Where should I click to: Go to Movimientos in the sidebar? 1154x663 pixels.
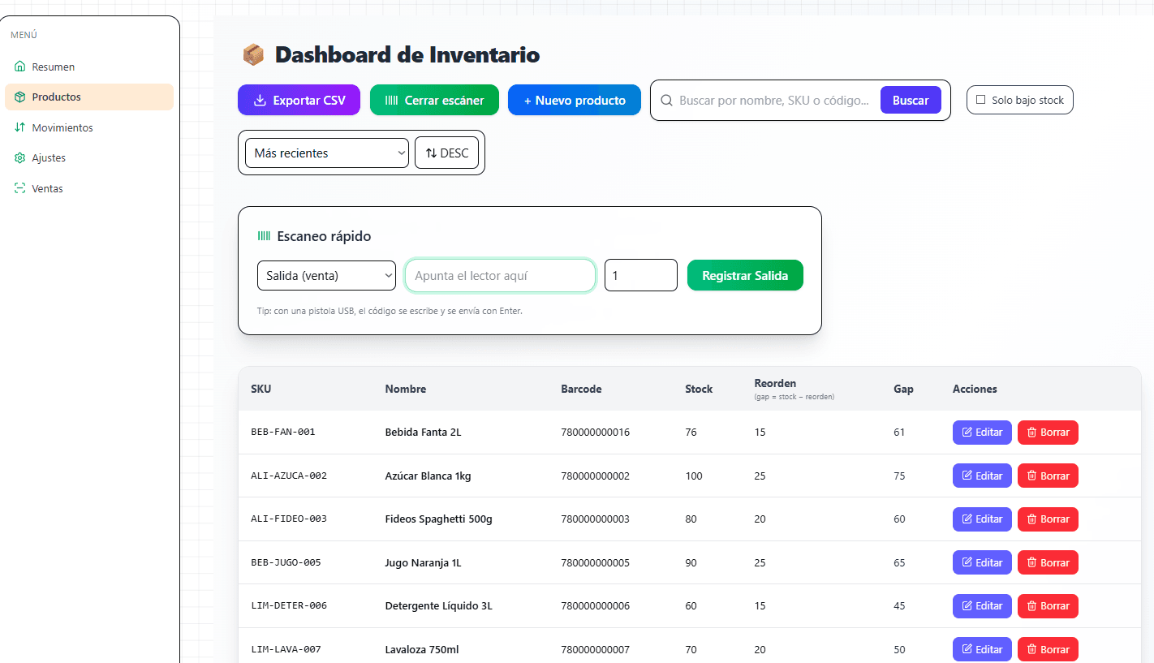62,127
